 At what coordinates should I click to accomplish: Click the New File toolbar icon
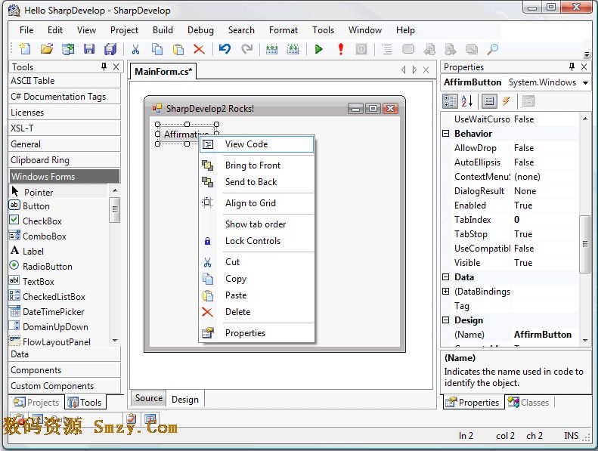25,49
